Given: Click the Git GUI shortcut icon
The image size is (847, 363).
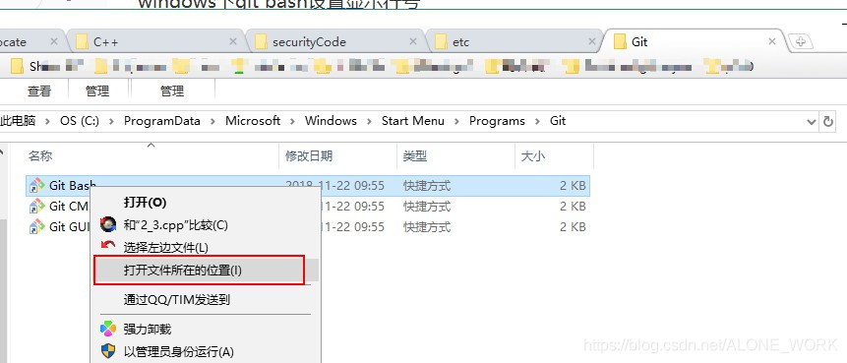Looking at the screenshot, I should (36, 227).
